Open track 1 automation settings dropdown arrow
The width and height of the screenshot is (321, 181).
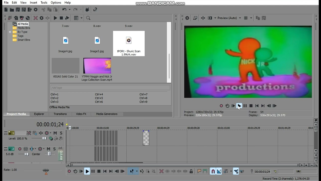tap(50, 133)
